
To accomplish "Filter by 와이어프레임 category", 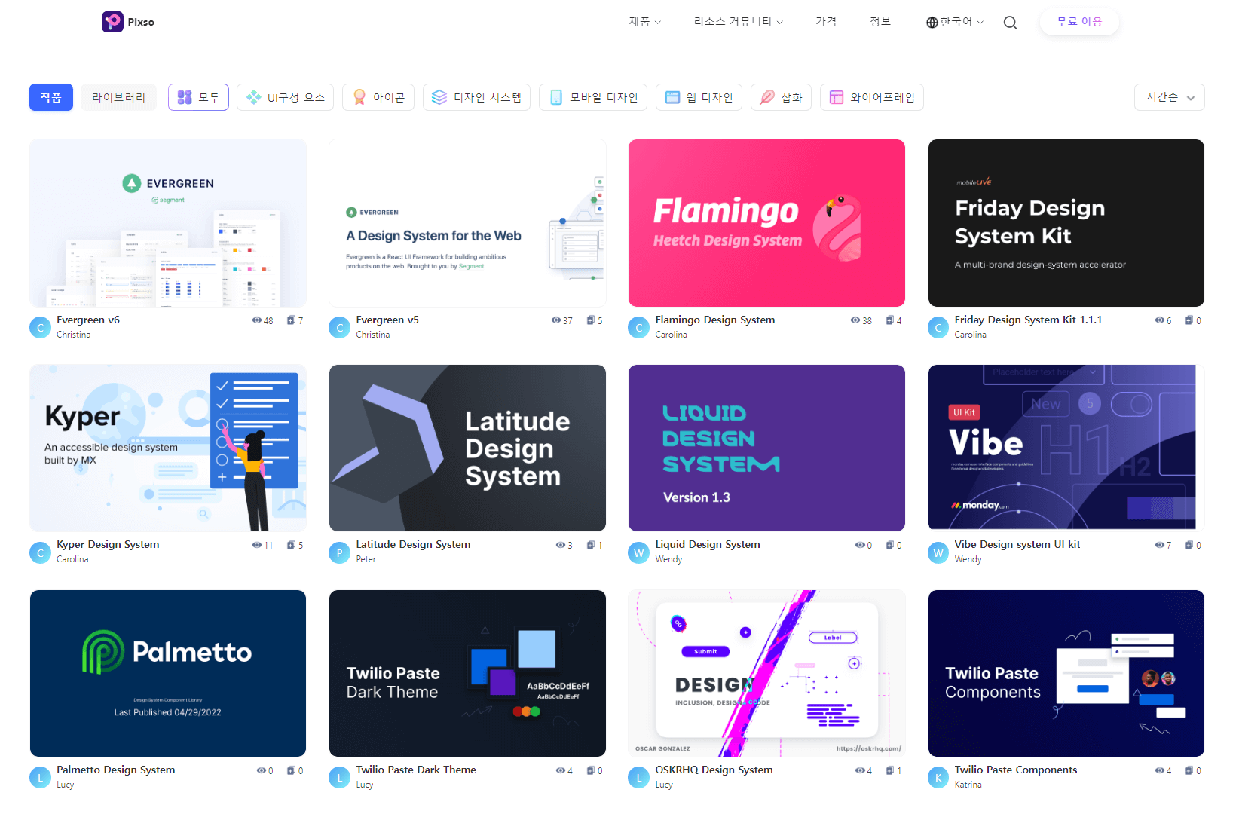I will [x=872, y=97].
